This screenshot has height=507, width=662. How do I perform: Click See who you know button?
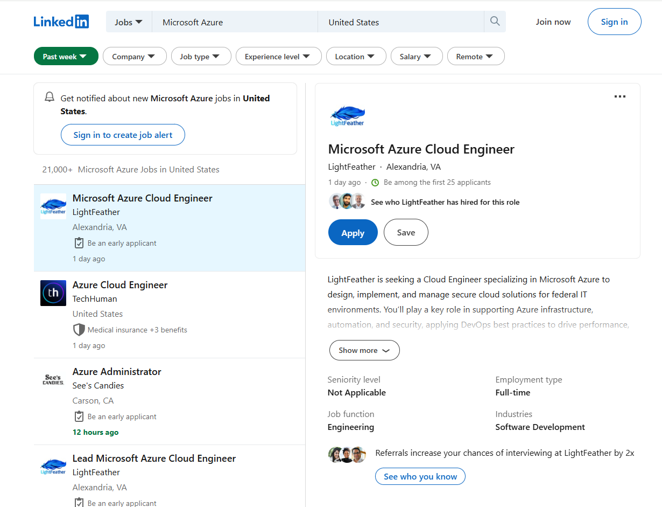pos(420,476)
